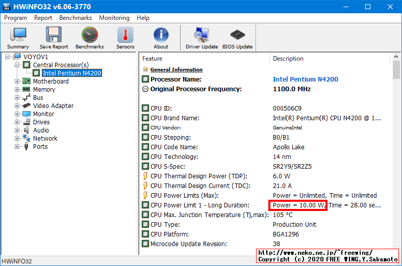This screenshot has width=402, height=266.
Task: Click the Central Processor(s) chip icon
Action: [x=27, y=65]
